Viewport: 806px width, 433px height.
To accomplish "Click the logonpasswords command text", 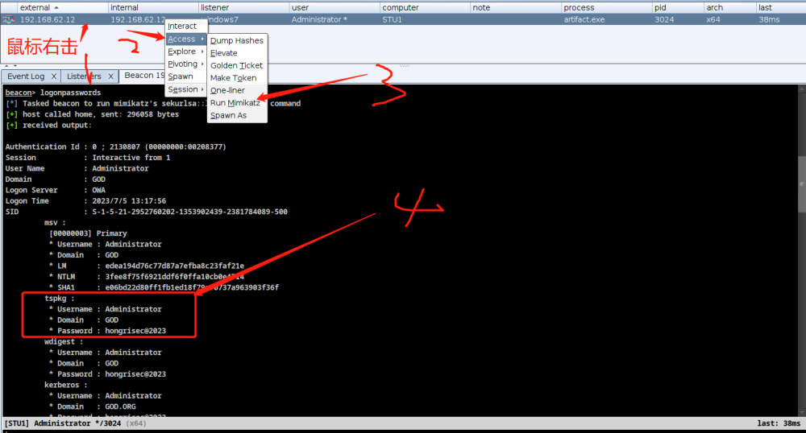I will pos(70,93).
